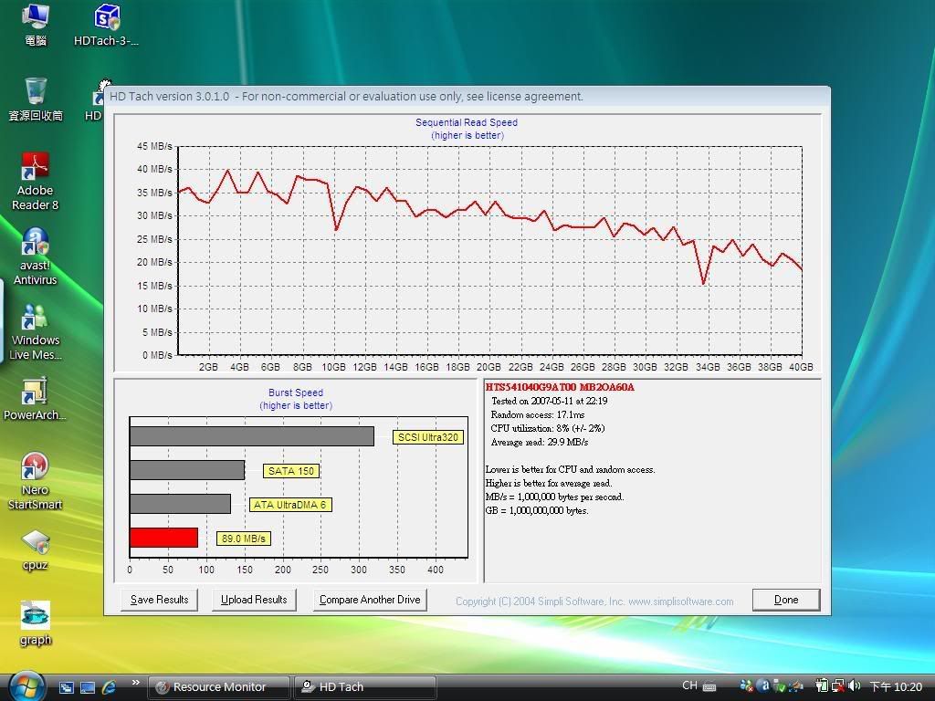
Task: Click Compare Another Drive button
Action: 370,600
